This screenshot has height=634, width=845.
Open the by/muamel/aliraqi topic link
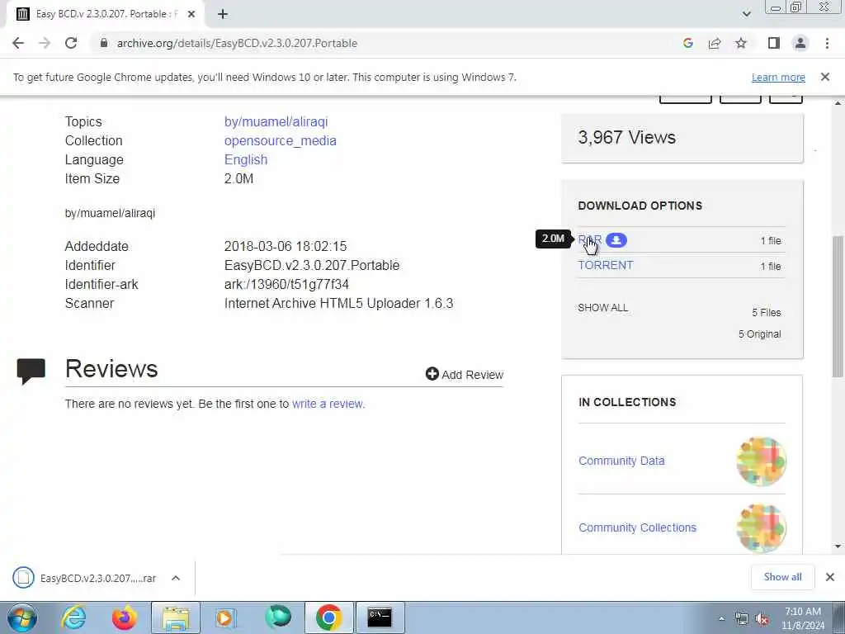coord(276,122)
